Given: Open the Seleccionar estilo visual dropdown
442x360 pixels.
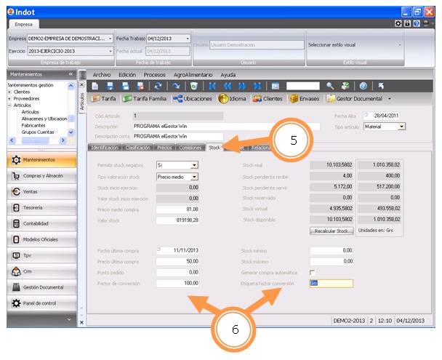Looking at the screenshot, I should coord(400,44).
